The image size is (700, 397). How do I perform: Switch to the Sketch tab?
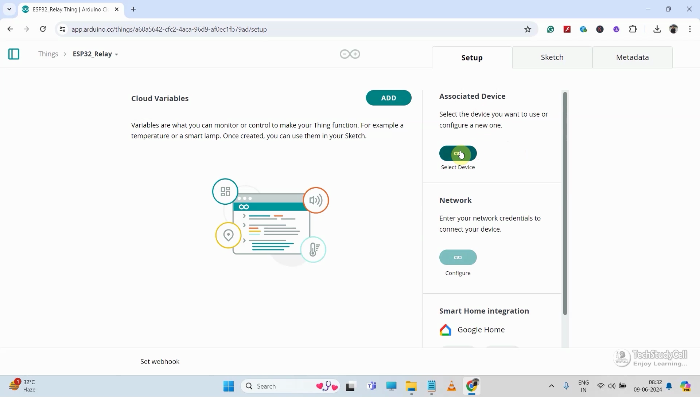552,57
